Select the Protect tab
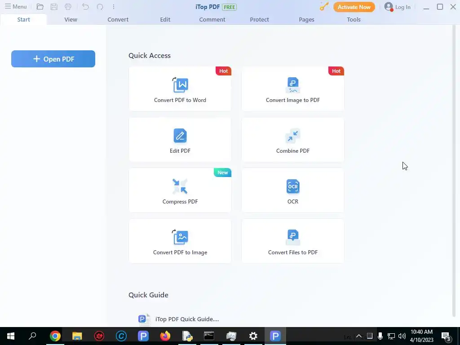The width and height of the screenshot is (460, 345). click(259, 19)
